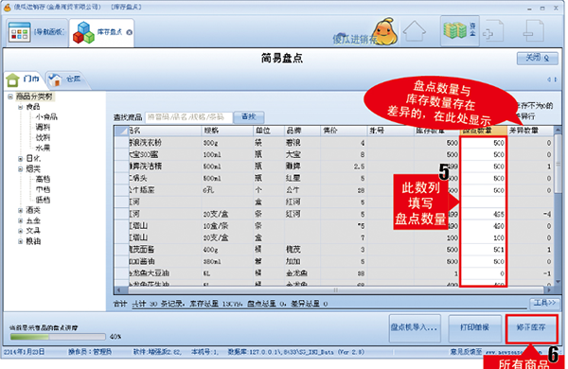Select the 水果 tree item
Image resolution: width=568 pixels, height=369 pixels.
point(43,149)
